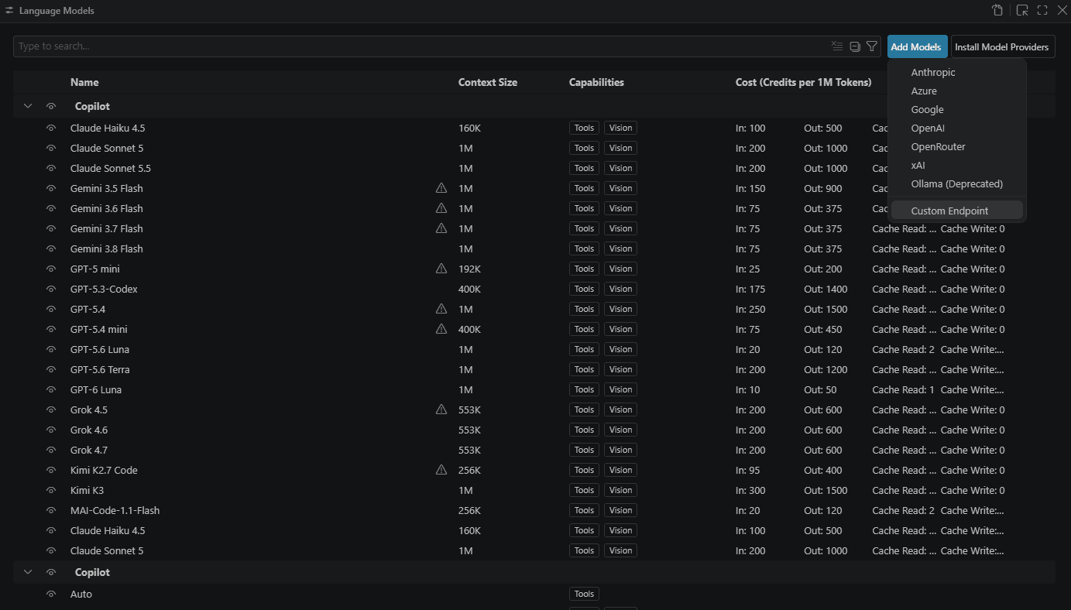This screenshot has height=610, width=1071.
Task: Click warning icon on GPT-5 mini
Action: 441,269
